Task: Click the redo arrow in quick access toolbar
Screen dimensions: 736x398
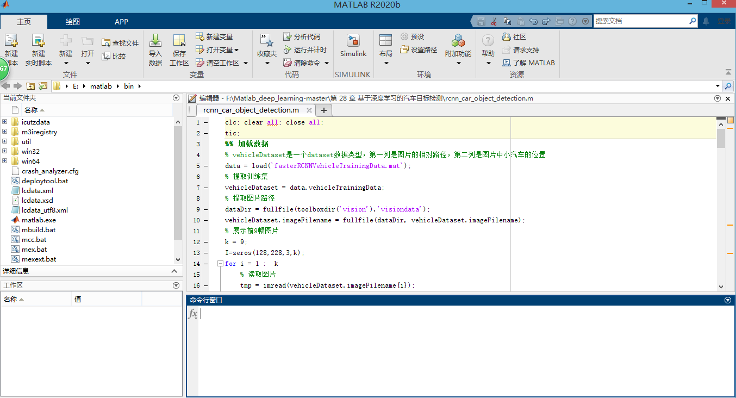Action: tap(546, 21)
